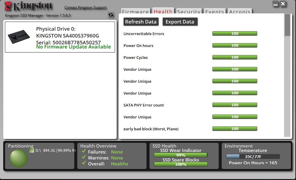Image resolution: width=296 pixels, height=180 pixels.
Task: Click 'Uncorrecttable Errors' label
Action: tap(144, 34)
